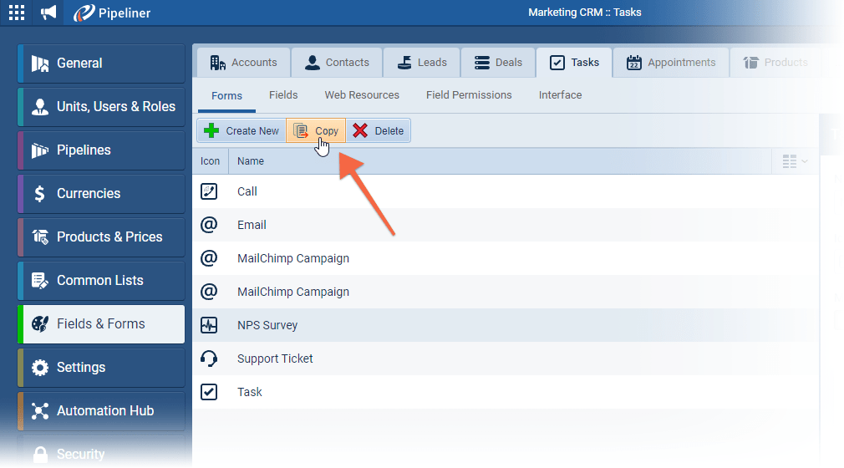Viewport: 844px width, 468px height.
Task: Click the Email form @ icon
Action: [209, 225]
